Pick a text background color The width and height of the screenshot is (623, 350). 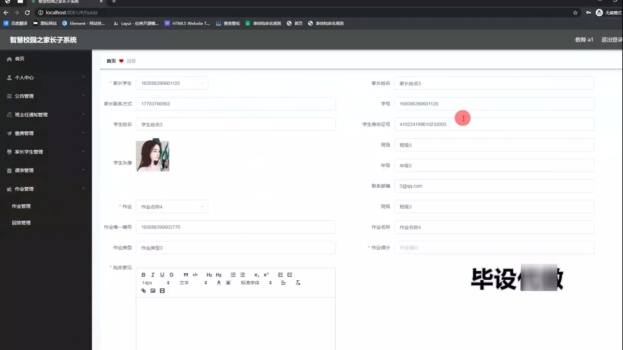[228, 283]
